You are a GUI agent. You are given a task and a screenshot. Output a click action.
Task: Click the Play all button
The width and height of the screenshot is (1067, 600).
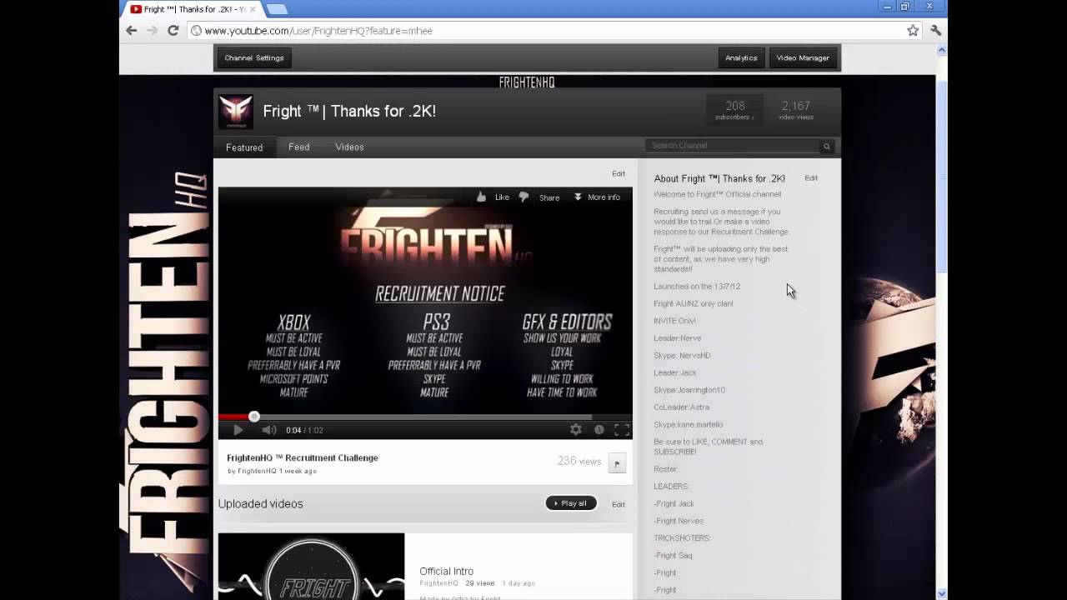pos(571,503)
